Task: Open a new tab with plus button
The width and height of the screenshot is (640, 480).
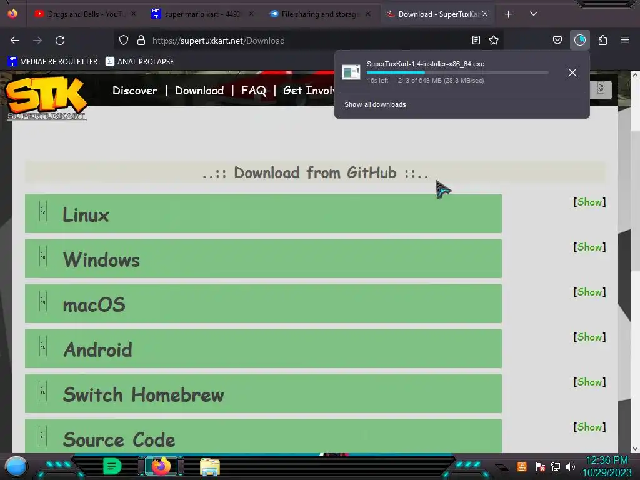Action: coord(508,14)
